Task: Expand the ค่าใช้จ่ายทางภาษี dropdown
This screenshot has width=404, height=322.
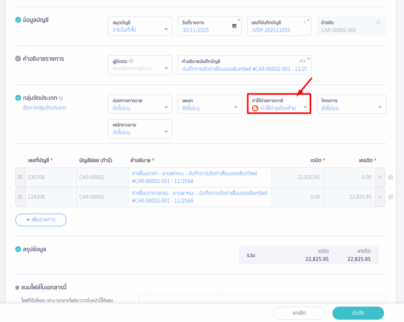Action: [279, 104]
